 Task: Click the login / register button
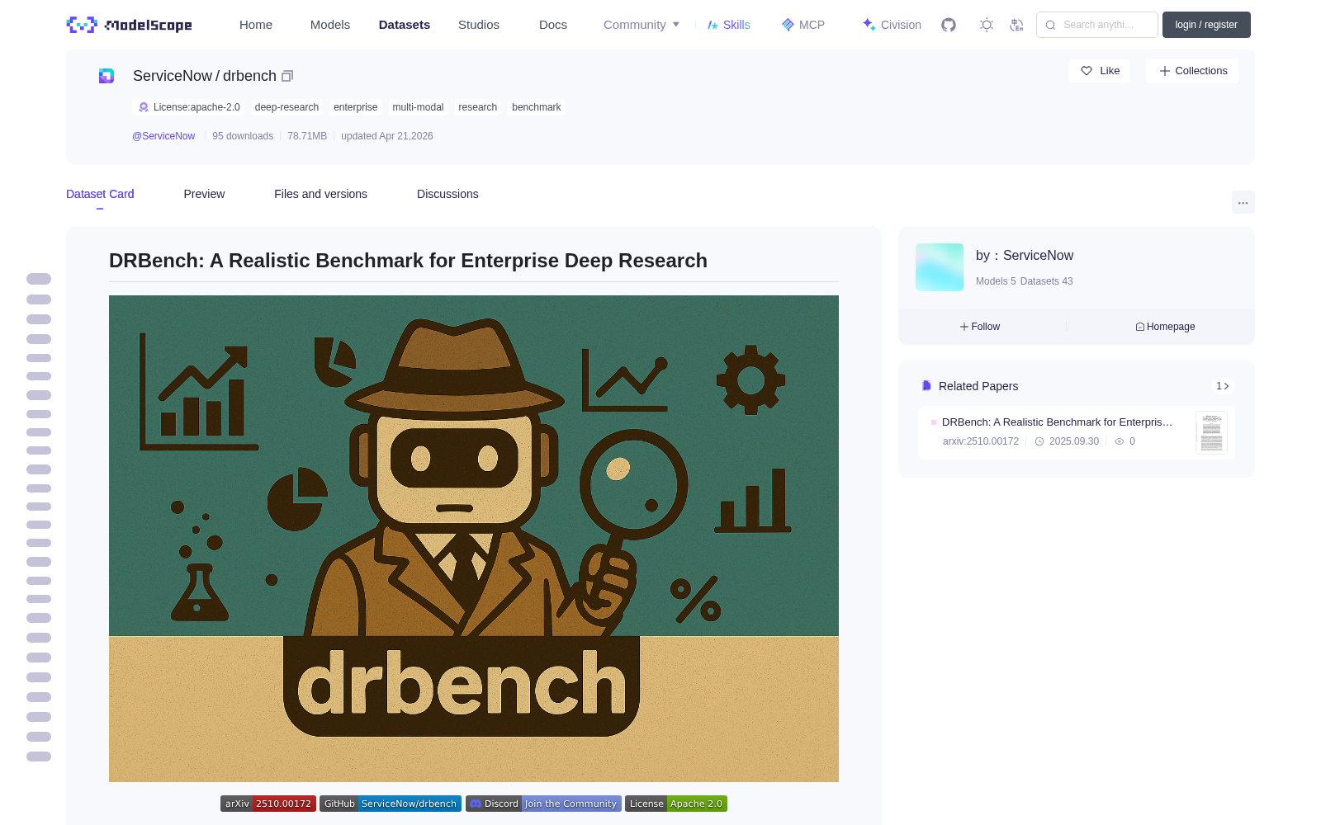point(1206,25)
